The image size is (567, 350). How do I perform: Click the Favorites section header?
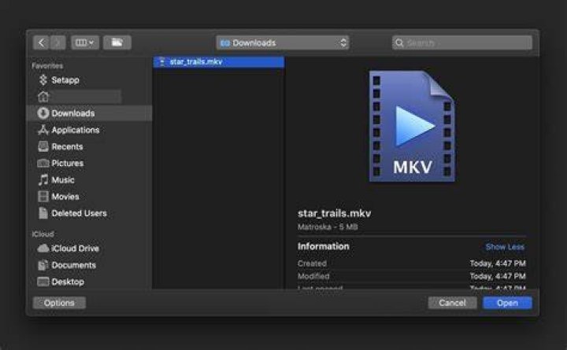tap(47, 66)
